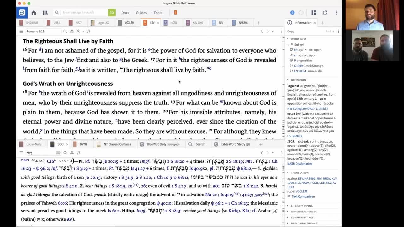The height and width of the screenshot is (227, 404).
Task: Open BDB panel contents hamburger menu
Action: (x=21, y=153)
